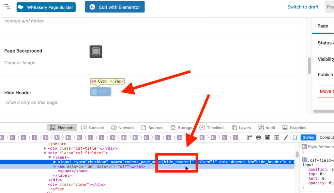Viewport: 334px width, 193px height.
Task: Expand the highlighted checkbox input element
Action: tap(54, 162)
